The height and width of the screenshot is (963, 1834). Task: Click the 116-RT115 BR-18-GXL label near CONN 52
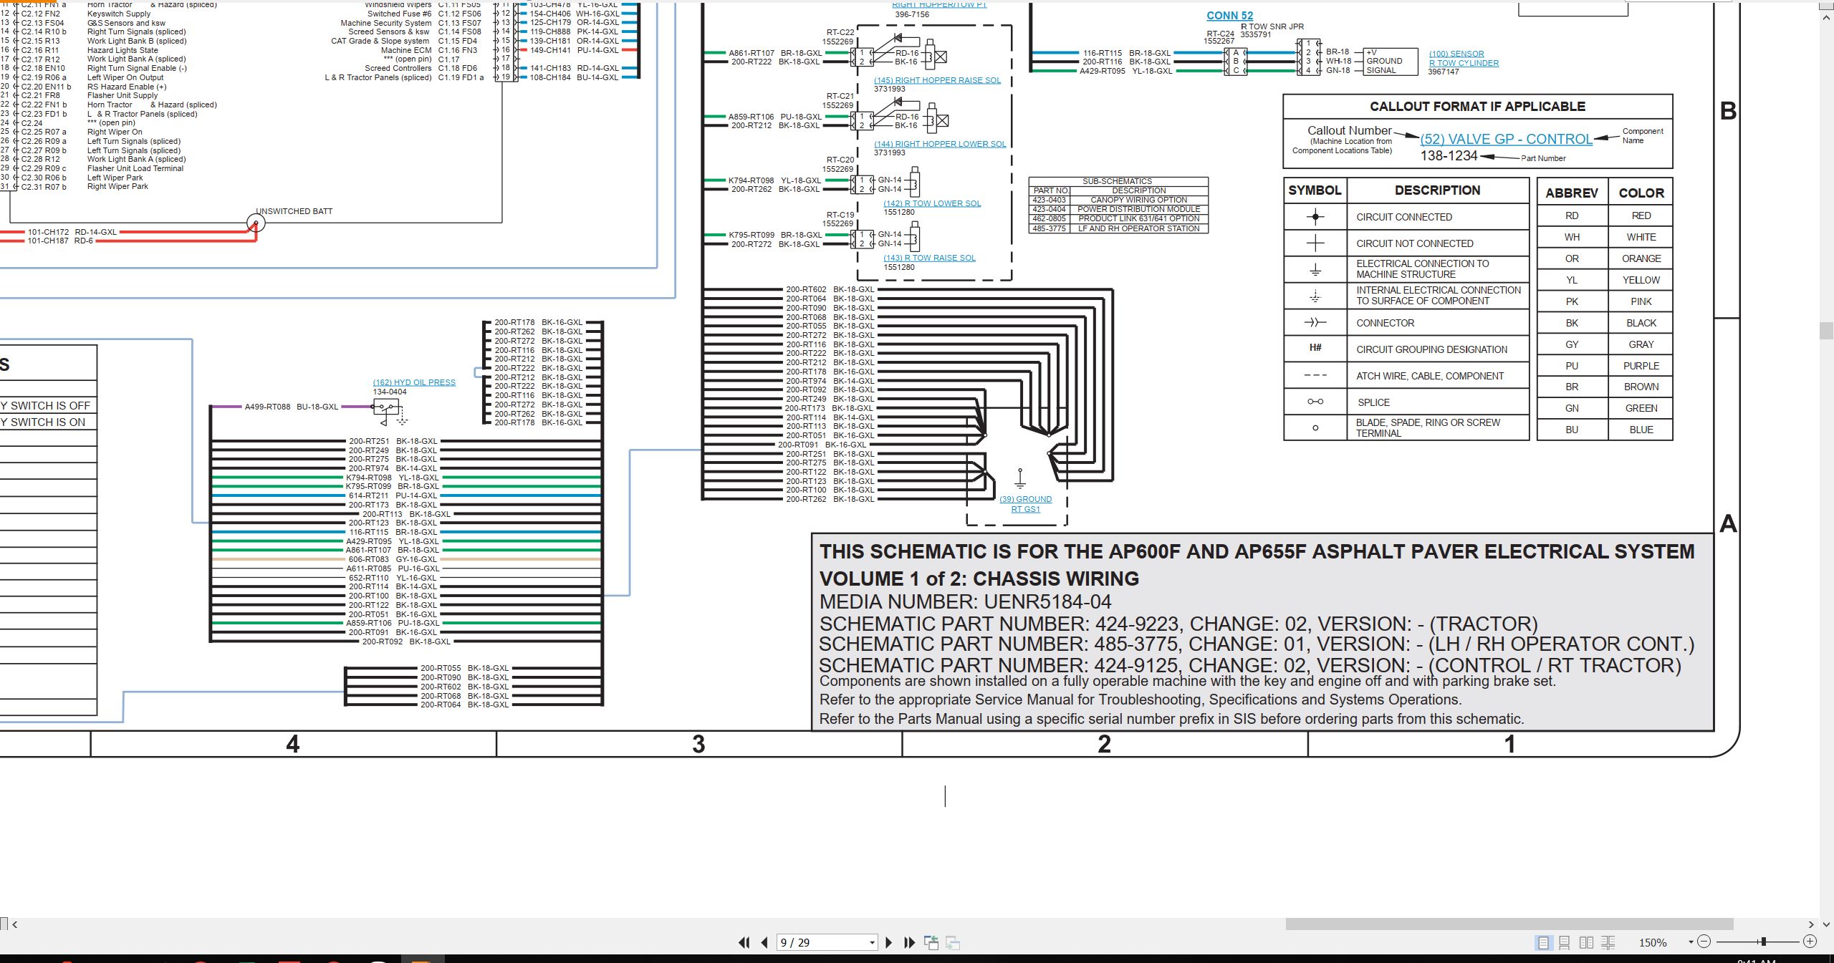tap(1126, 53)
